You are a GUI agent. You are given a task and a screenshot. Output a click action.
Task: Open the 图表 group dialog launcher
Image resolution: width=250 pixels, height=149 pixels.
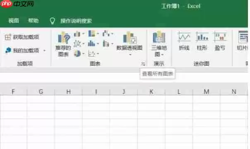(143, 64)
